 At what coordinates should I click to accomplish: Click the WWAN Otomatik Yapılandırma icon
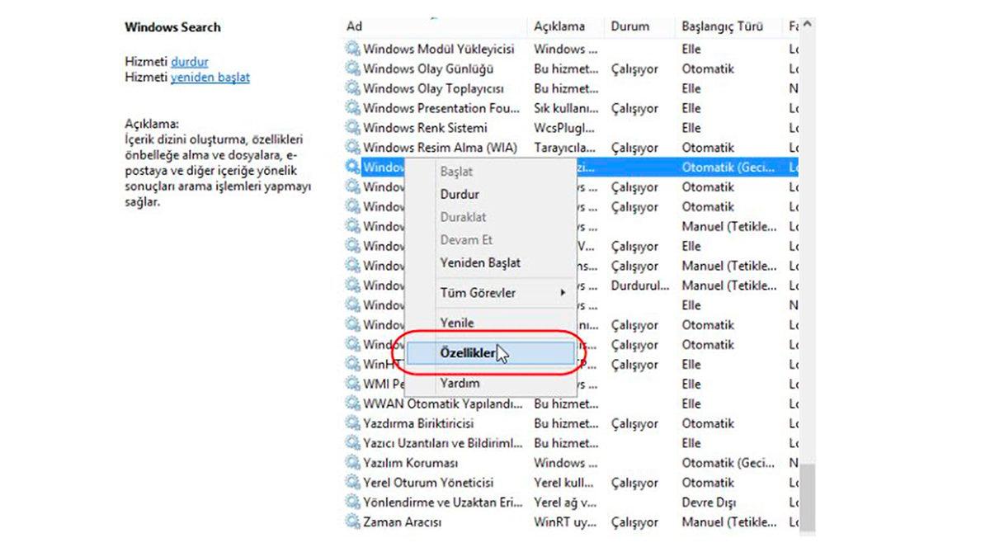coord(354,404)
